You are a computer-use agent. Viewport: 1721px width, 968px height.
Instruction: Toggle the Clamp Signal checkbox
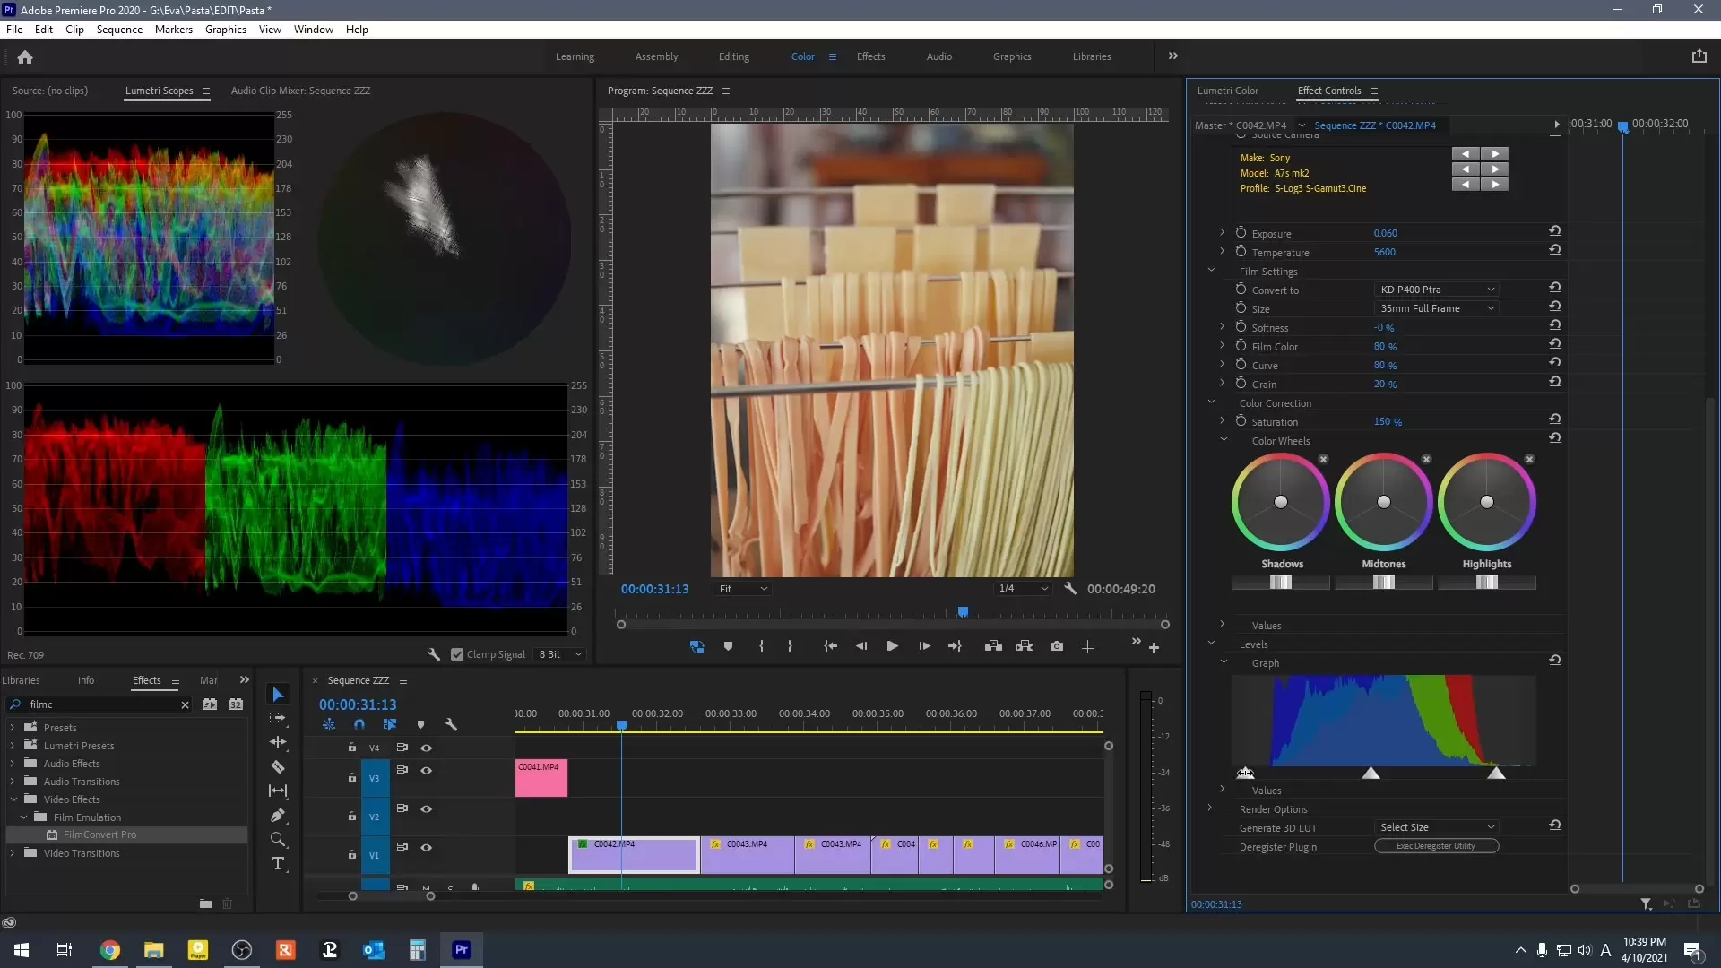point(457,654)
